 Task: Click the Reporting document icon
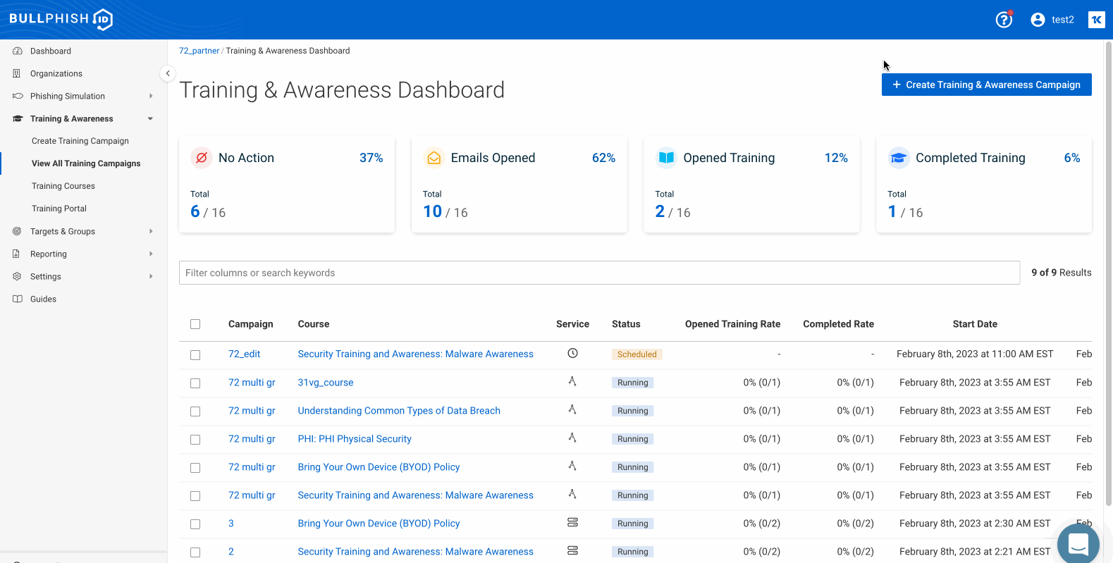coord(16,254)
